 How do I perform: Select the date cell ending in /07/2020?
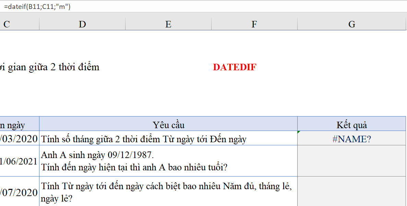20,192
